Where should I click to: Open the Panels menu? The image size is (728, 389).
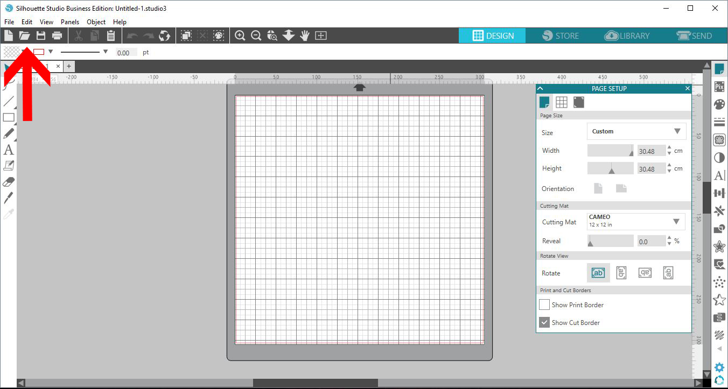click(70, 22)
